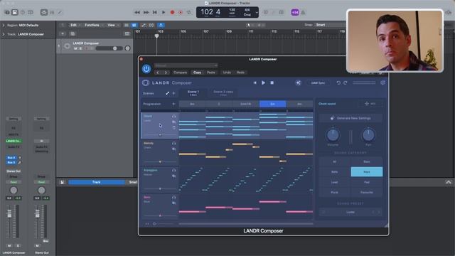Select the Bass sound category
The height and width of the screenshot is (256, 455).
pos(367,161)
